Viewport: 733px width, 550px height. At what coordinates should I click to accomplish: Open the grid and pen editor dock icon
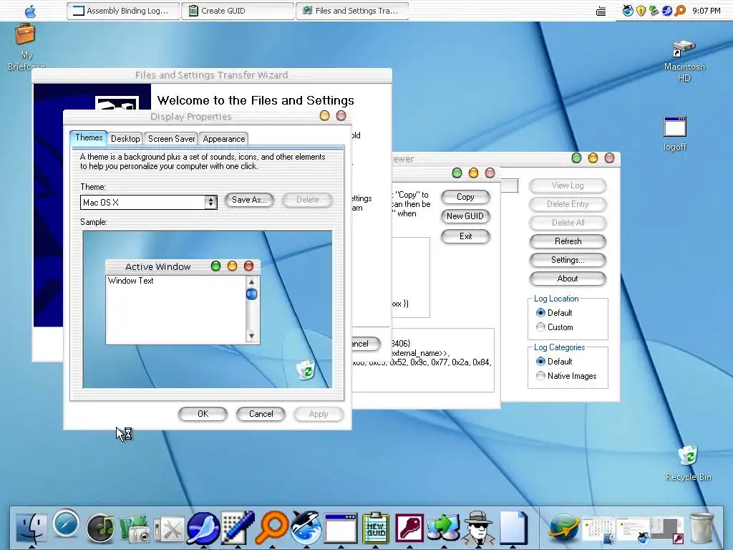pos(238,528)
